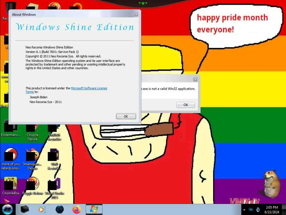Viewport: 286px width, 215px height.
Task: Select the About Windows taskbar button
Action: [94, 209]
